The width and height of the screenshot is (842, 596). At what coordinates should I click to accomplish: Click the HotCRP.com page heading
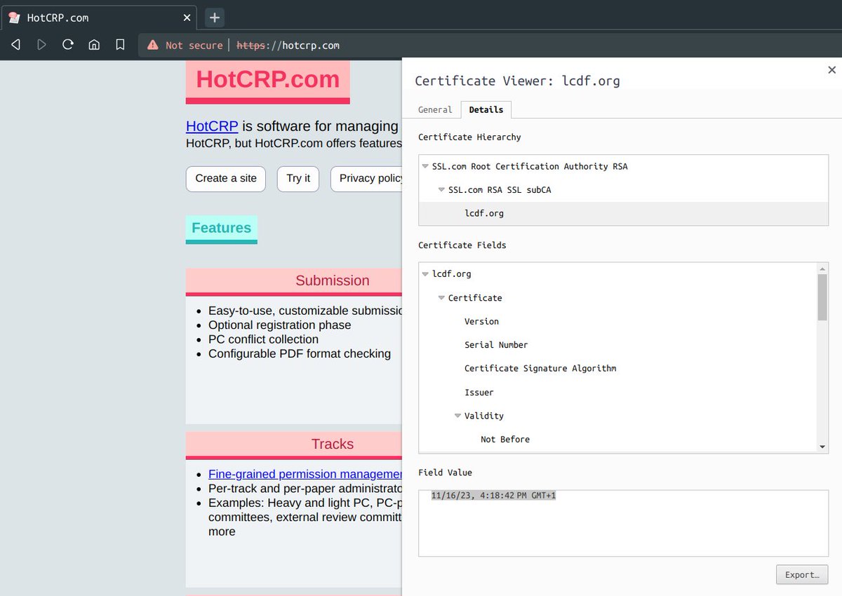pos(268,79)
